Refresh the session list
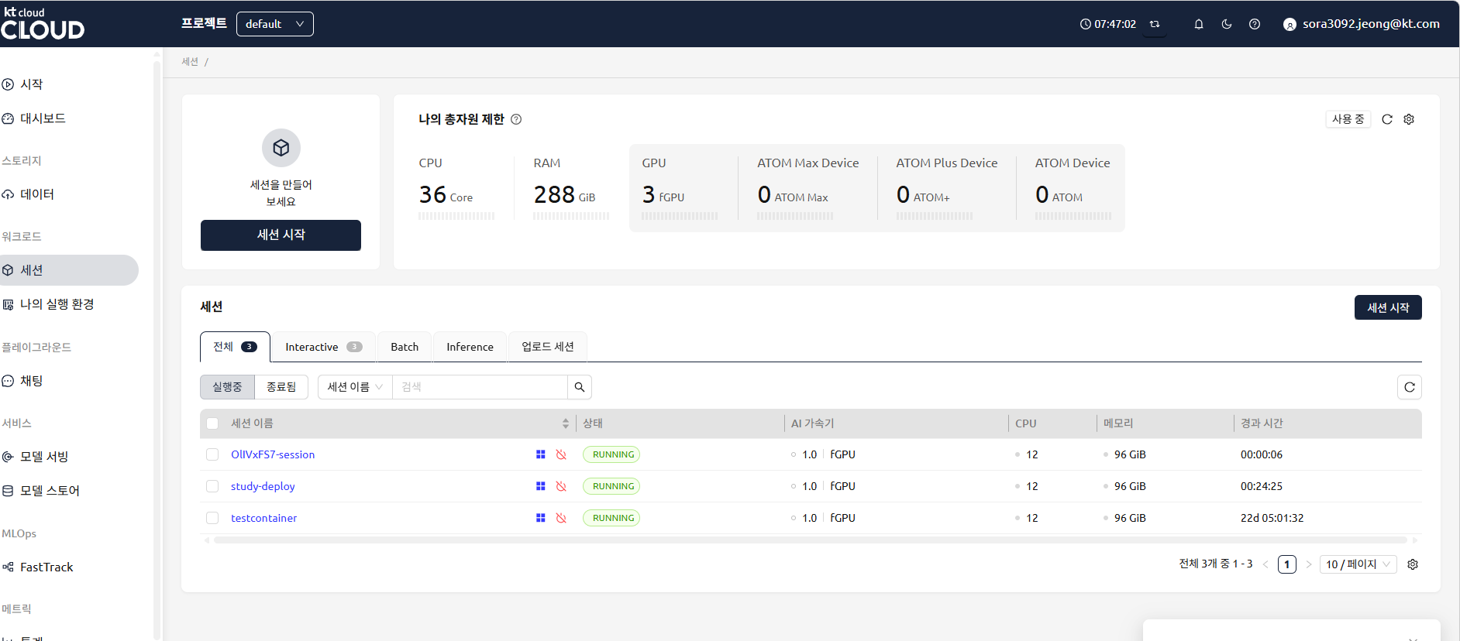This screenshot has height=641, width=1460. (1410, 387)
